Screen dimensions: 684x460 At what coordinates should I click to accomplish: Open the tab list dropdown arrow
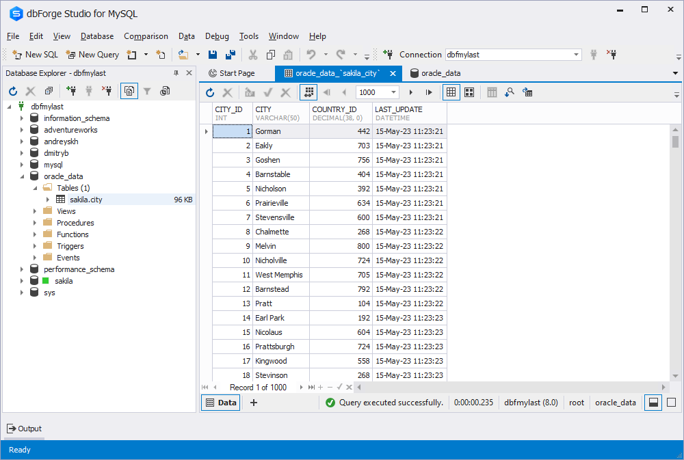point(675,73)
